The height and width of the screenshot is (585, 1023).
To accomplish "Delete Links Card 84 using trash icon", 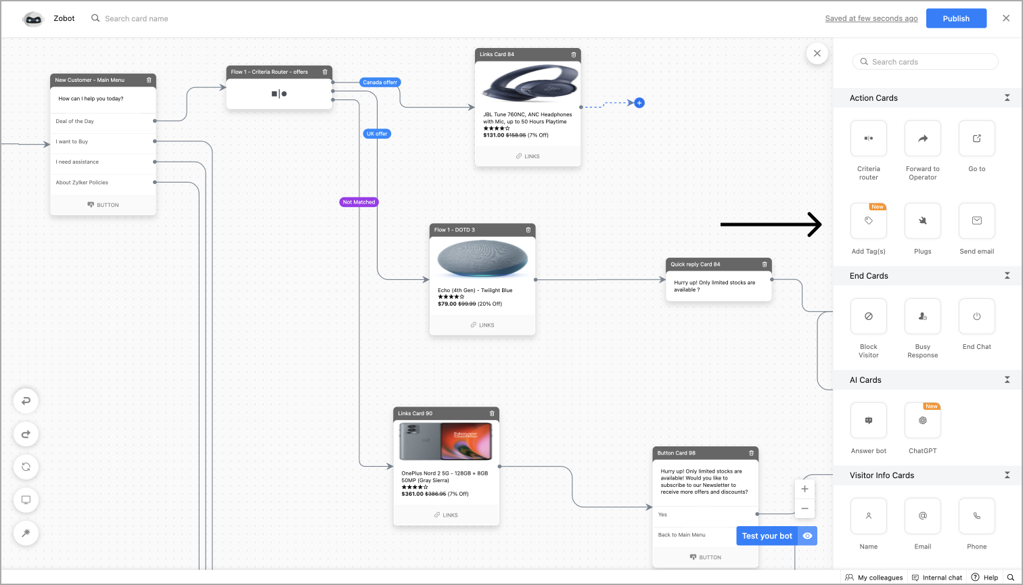I will (574, 54).
